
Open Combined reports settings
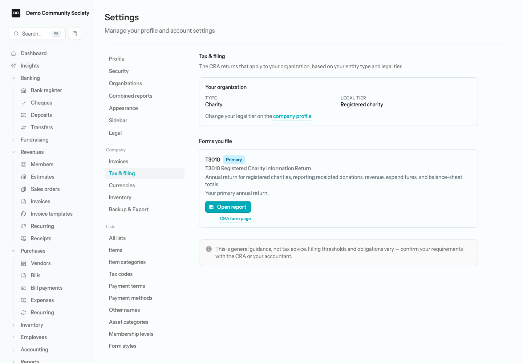tap(145, 96)
